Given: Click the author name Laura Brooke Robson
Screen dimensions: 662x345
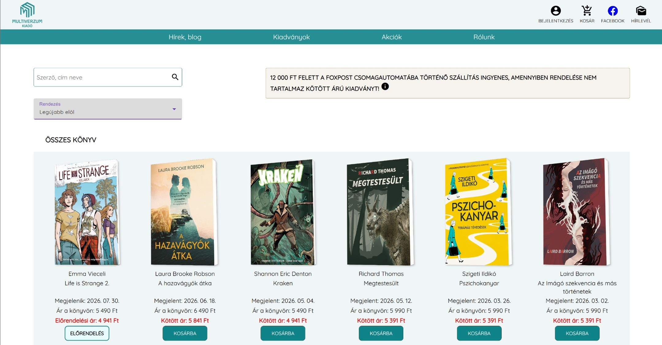Looking at the screenshot, I should click(x=185, y=274).
